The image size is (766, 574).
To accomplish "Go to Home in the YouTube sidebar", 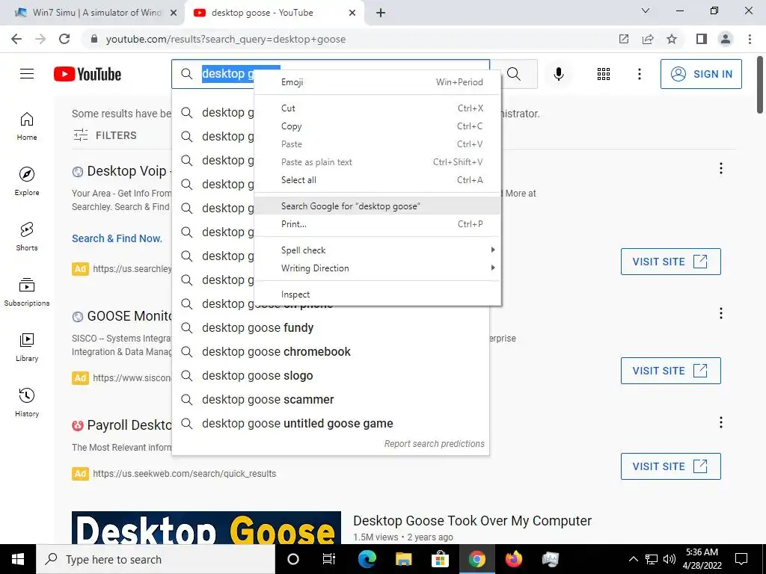I will coord(27,126).
